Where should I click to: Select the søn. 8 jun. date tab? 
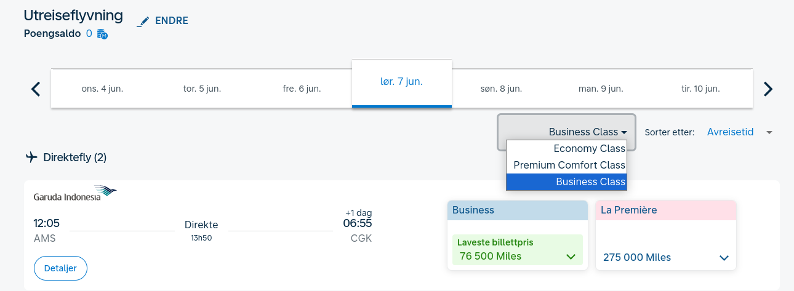(501, 89)
